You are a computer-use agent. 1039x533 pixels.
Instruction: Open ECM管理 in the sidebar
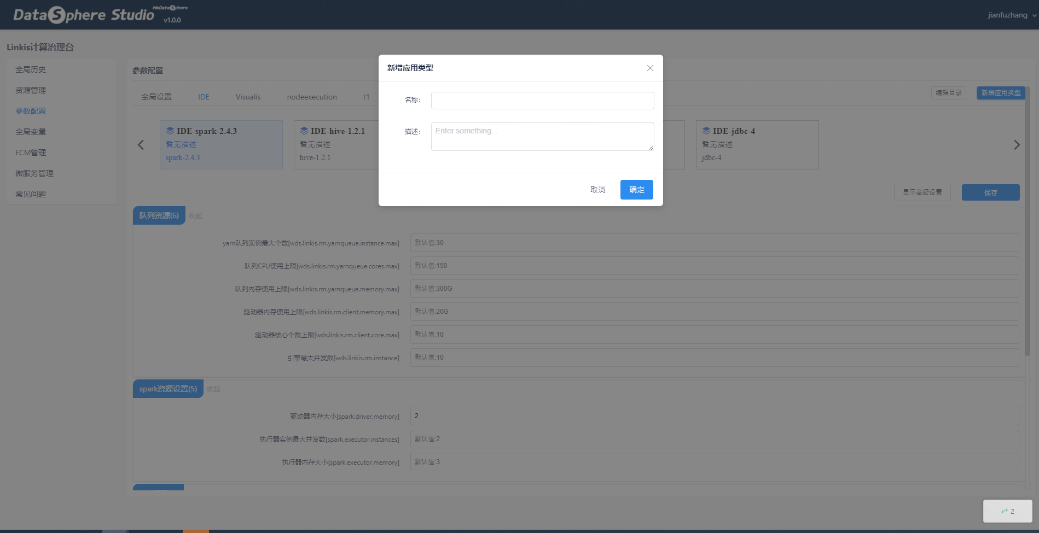(x=31, y=153)
